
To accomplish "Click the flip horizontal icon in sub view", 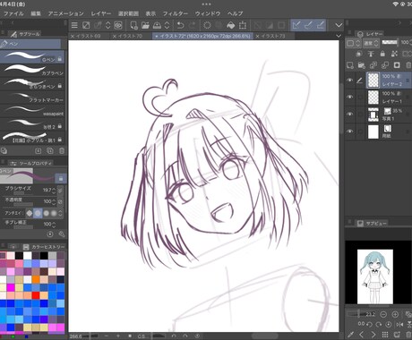I will coord(399,324).
